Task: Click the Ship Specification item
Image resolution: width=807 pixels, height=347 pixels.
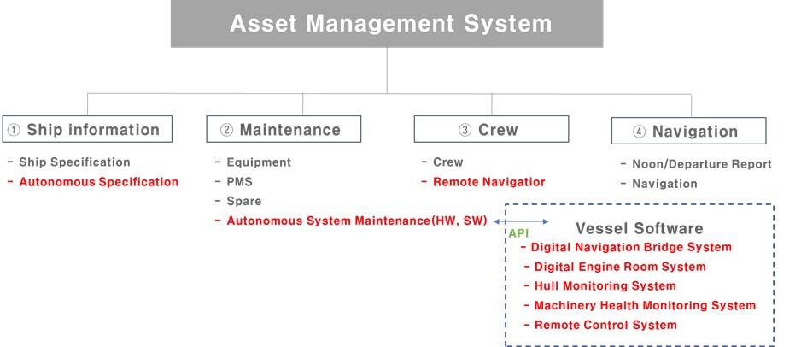Action: (x=74, y=162)
